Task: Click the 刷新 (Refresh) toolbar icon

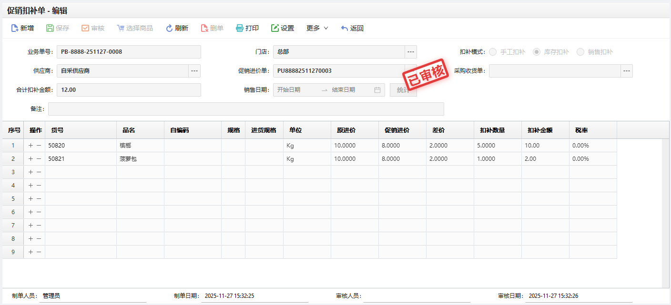Action: pyautogui.click(x=169, y=28)
